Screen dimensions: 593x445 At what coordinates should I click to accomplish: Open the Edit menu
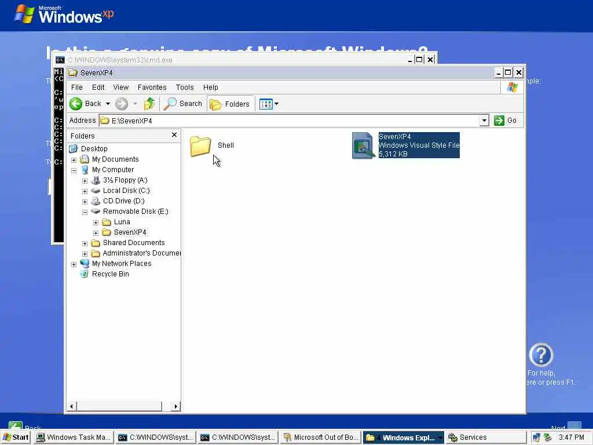(x=98, y=87)
